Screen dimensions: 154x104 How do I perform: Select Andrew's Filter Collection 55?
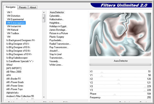[20, 96]
